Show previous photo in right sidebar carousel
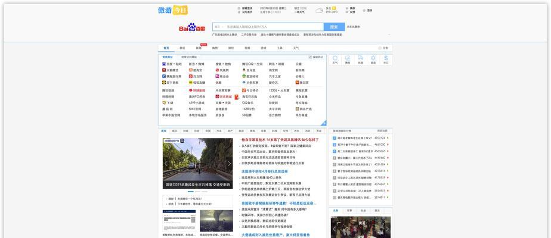551x238 pixels. (334, 229)
